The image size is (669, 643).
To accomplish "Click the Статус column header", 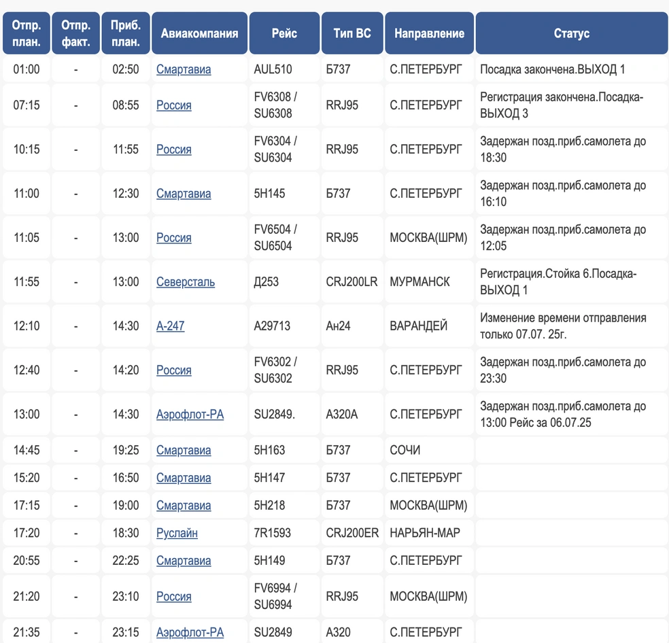I will [571, 33].
